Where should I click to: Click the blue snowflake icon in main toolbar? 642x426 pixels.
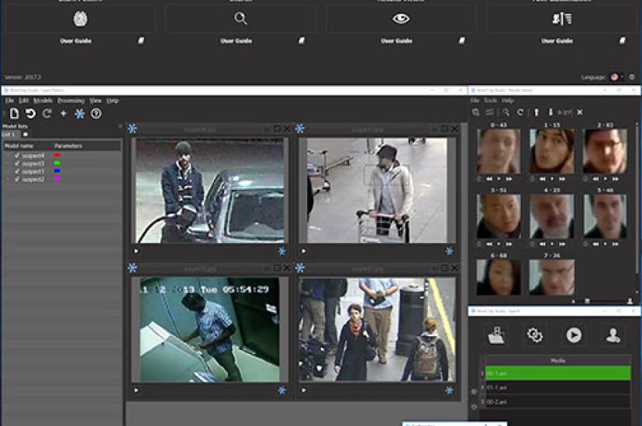click(x=79, y=113)
